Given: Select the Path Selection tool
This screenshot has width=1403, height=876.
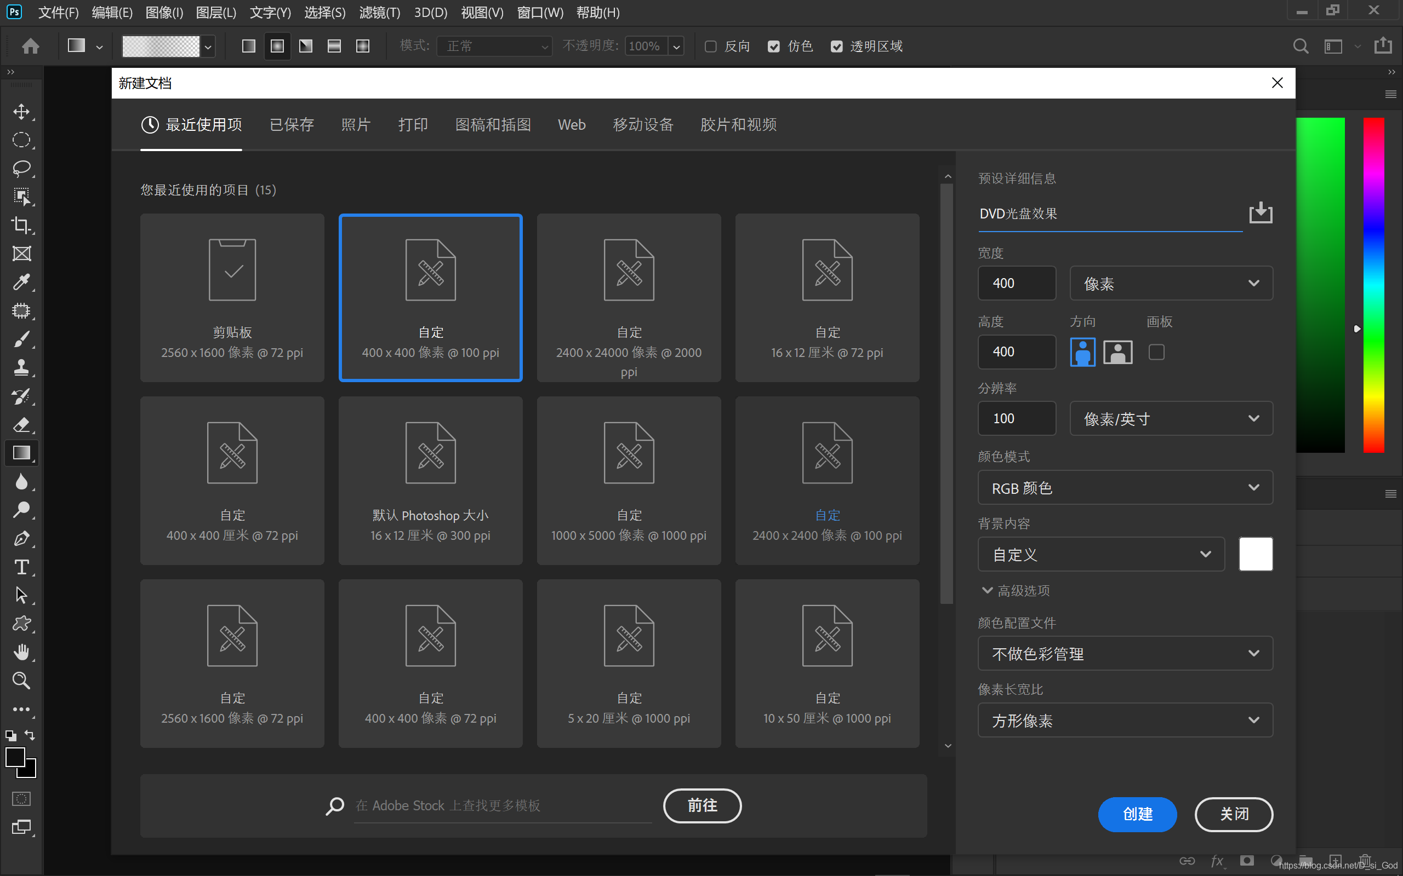Looking at the screenshot, I should click(21, 595).
